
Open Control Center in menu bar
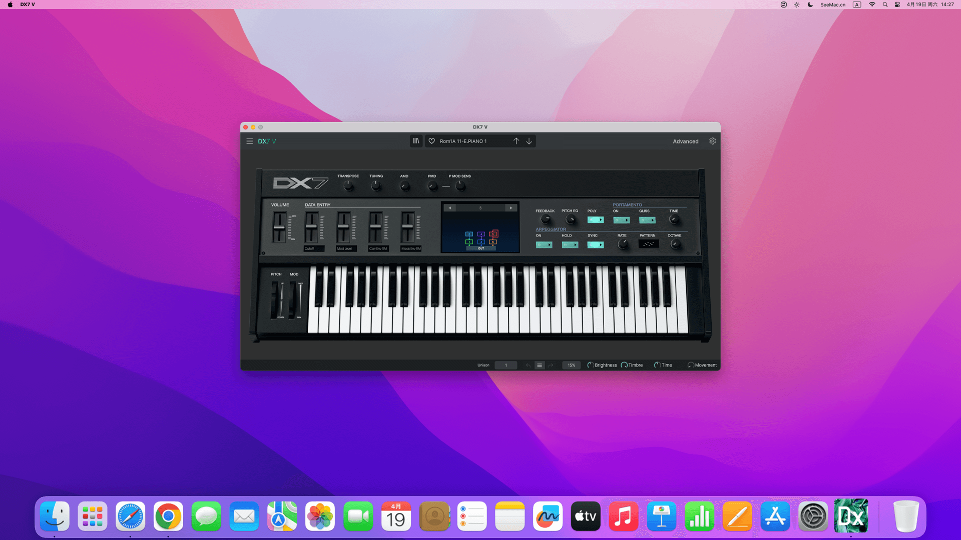click(x=897, y=4)
